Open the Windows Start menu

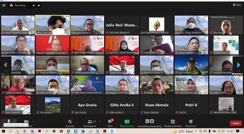tap(3, 131)
